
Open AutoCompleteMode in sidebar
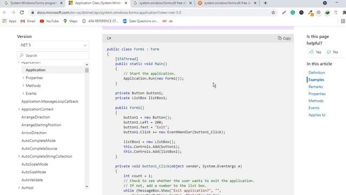(x=38, y=141)
